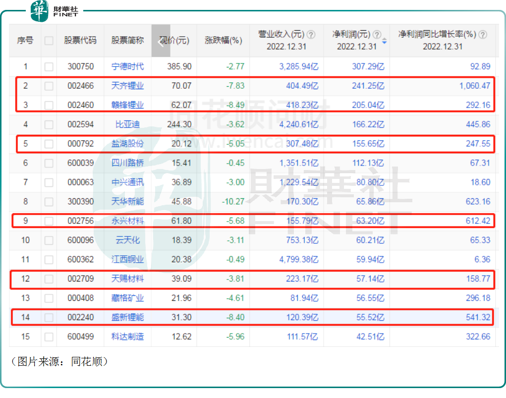Click the net profit value 155.65亿
The height and width of the screenshot is (398, 506).
(368, 144)
